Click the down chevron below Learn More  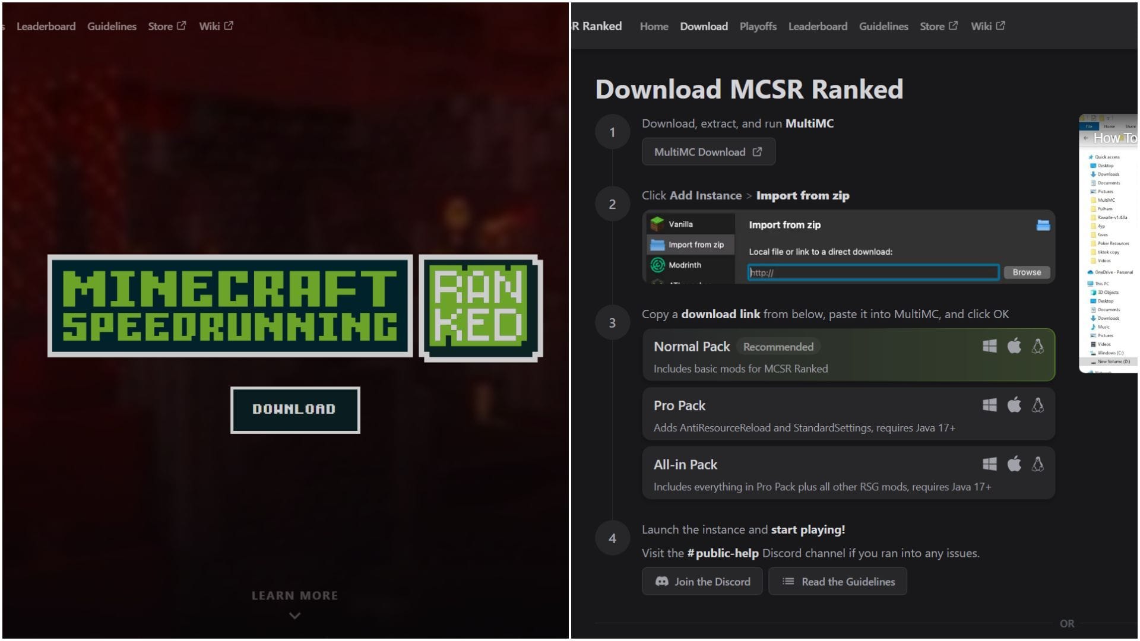[x=294, y=615]
